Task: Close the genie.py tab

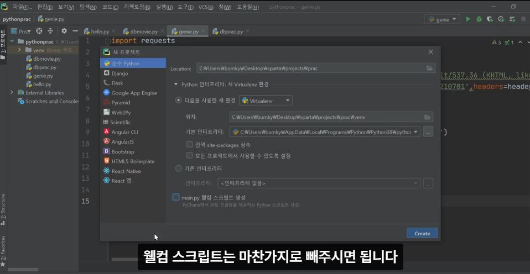Action: (204, 31)
